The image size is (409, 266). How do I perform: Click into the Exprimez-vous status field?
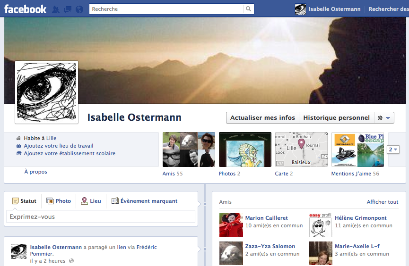tap(101, 217)
